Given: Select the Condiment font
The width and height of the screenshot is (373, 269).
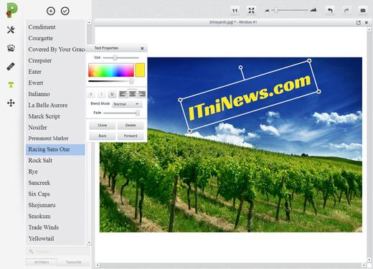Looking at the screenshot, I should click(55, 27).
